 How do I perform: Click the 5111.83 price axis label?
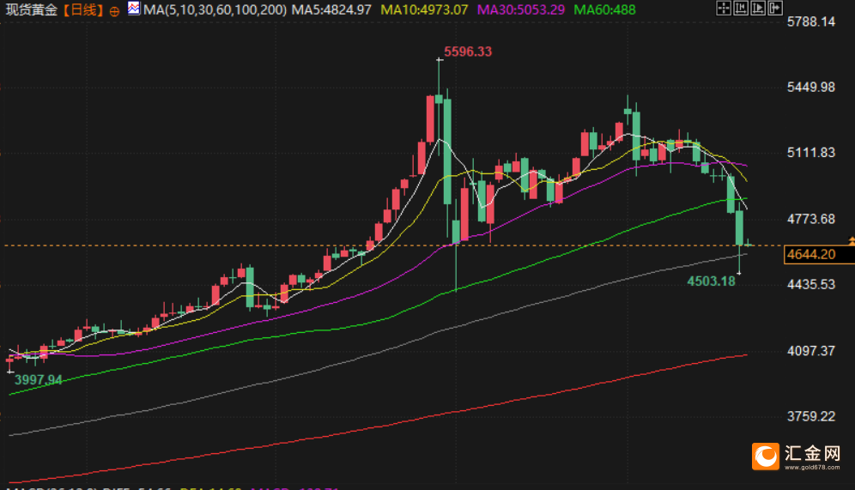coord(811,153)
